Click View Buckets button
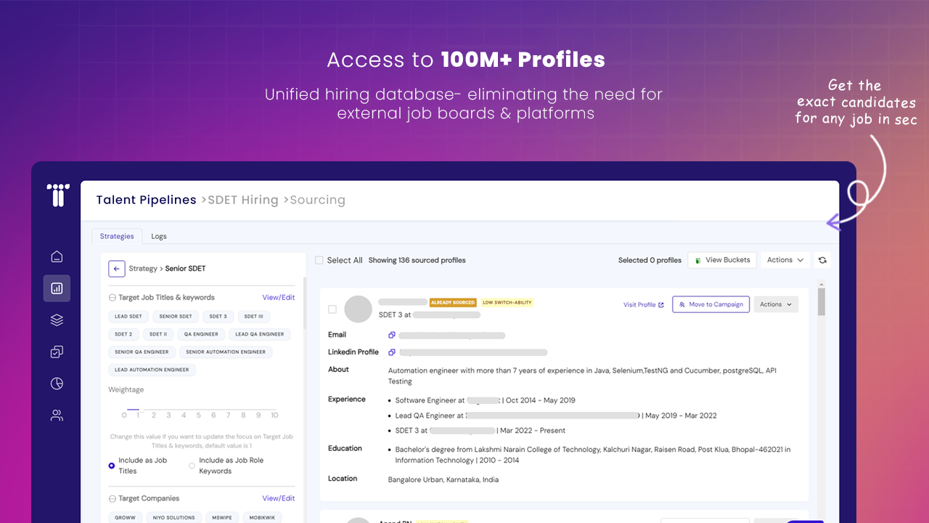929x523 pixels. coord(723,260)
